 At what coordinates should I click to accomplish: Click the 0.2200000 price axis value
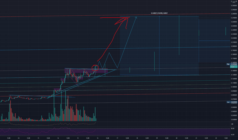click(234, 38)
